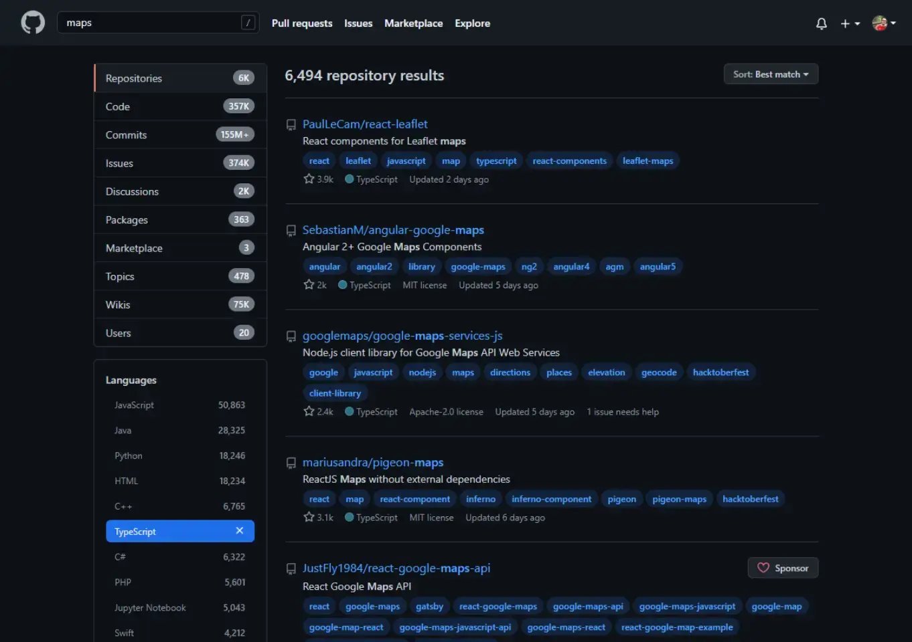Expand the plus create-new menu
Viewport: 912px width, 642px height.
850,23
